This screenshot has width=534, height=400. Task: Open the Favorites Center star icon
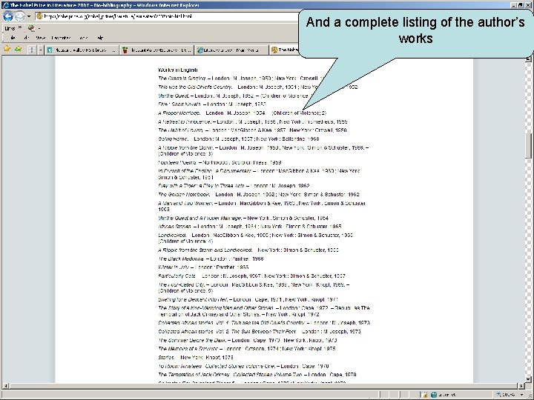pos(7,50)
